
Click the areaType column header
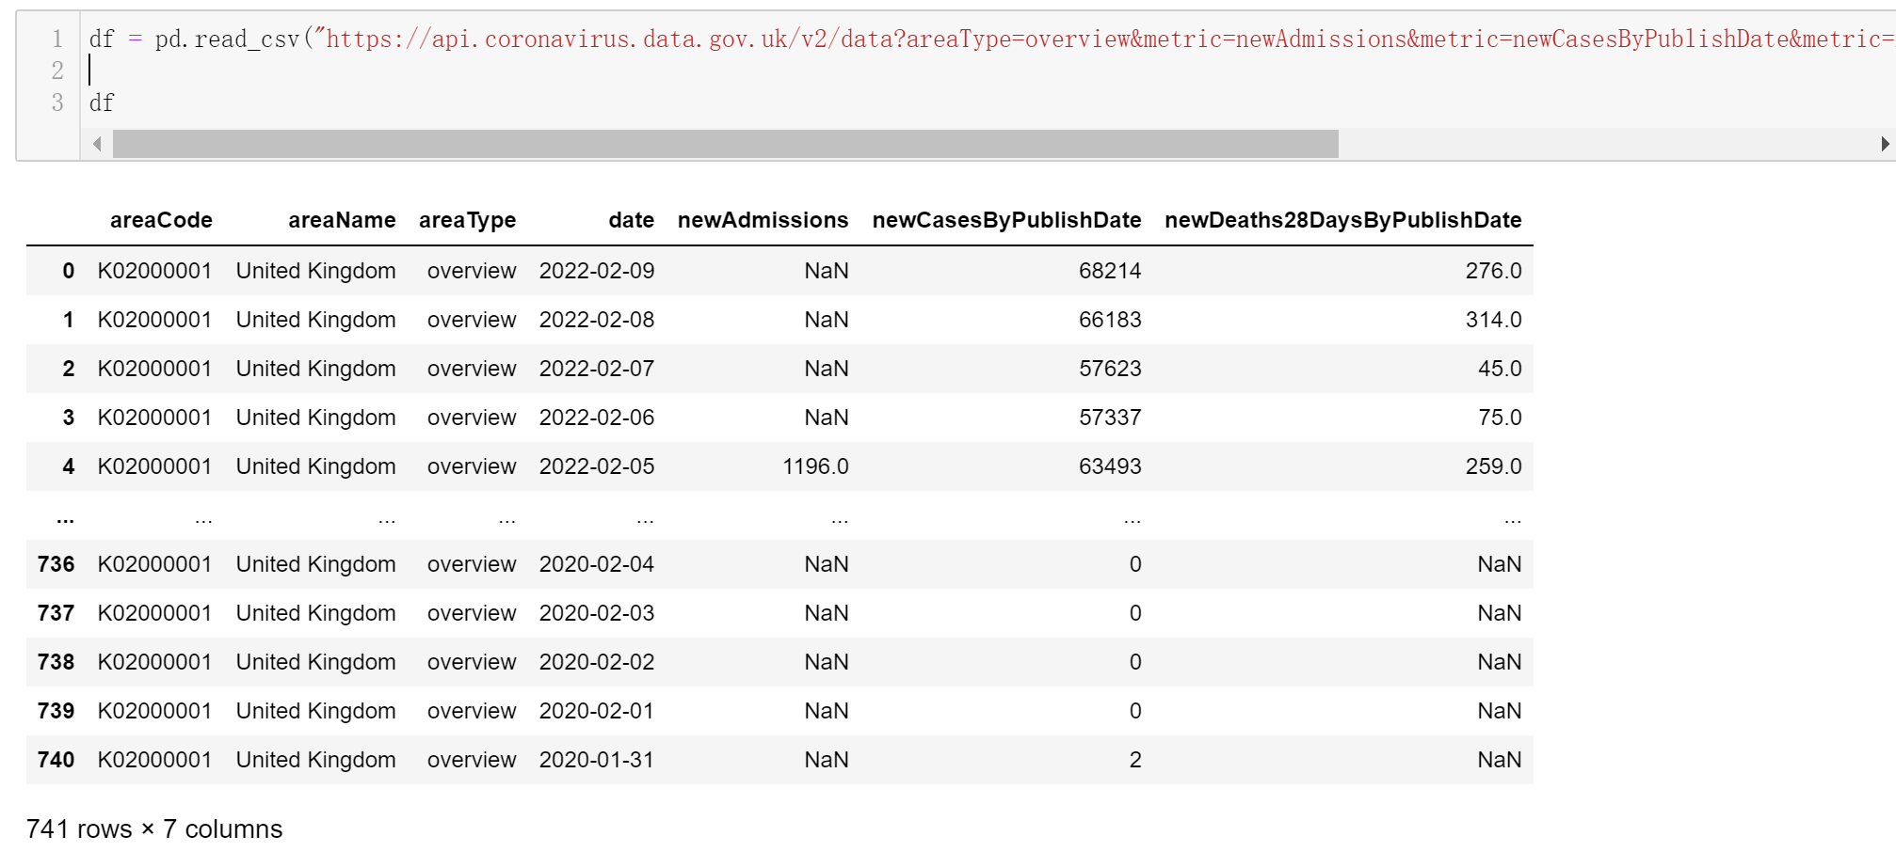click(468, 220)
